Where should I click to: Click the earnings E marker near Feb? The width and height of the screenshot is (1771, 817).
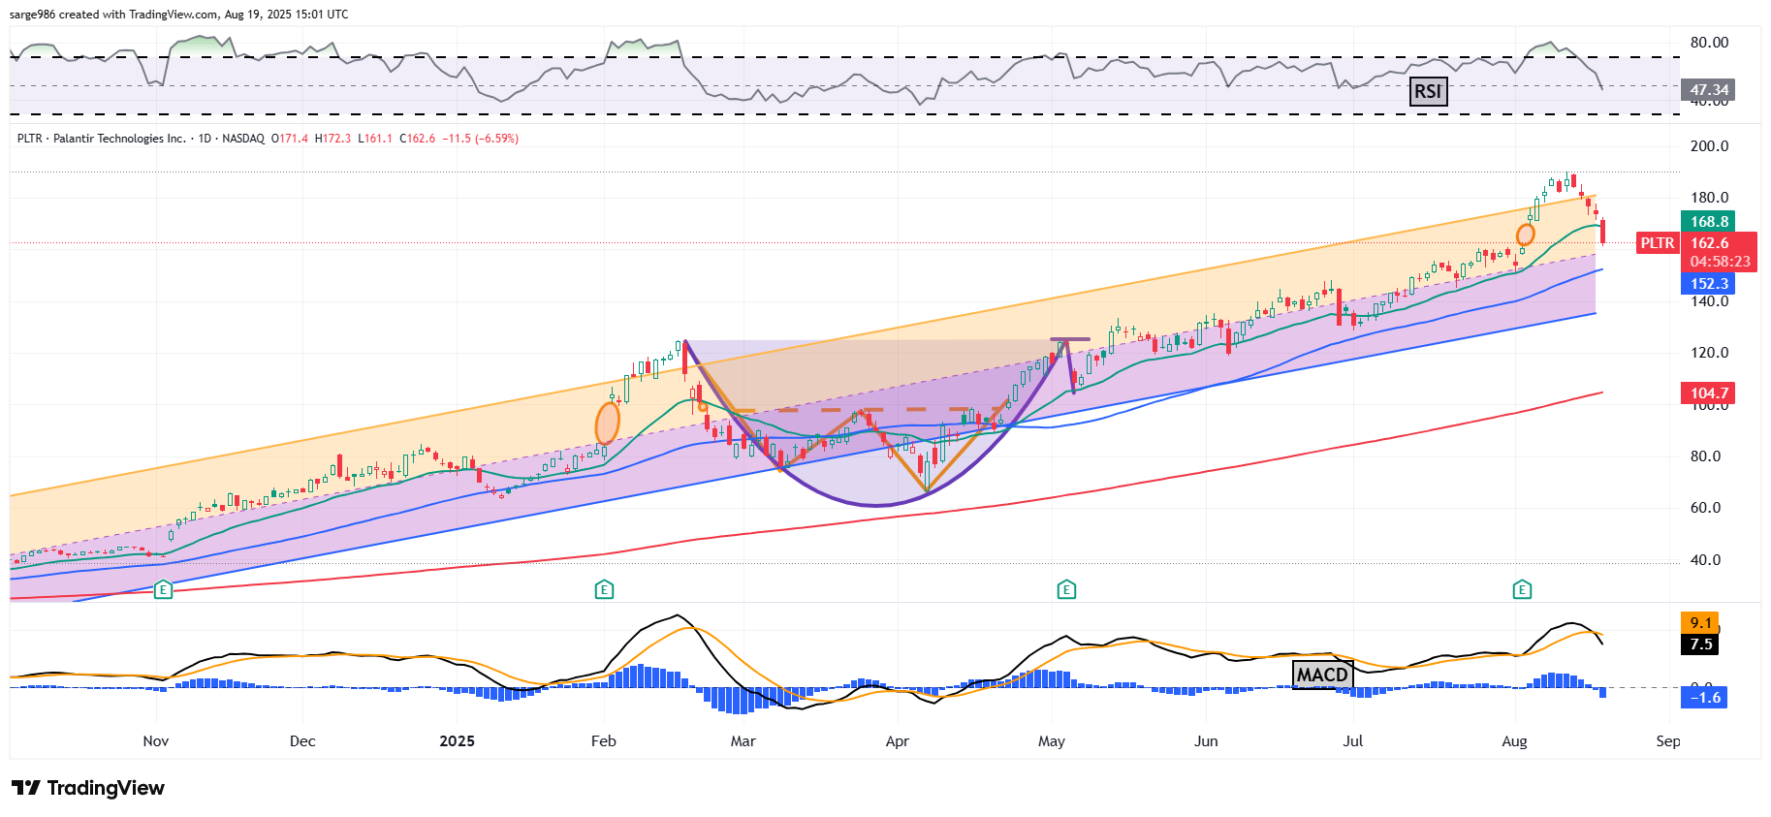click(604, 589)
